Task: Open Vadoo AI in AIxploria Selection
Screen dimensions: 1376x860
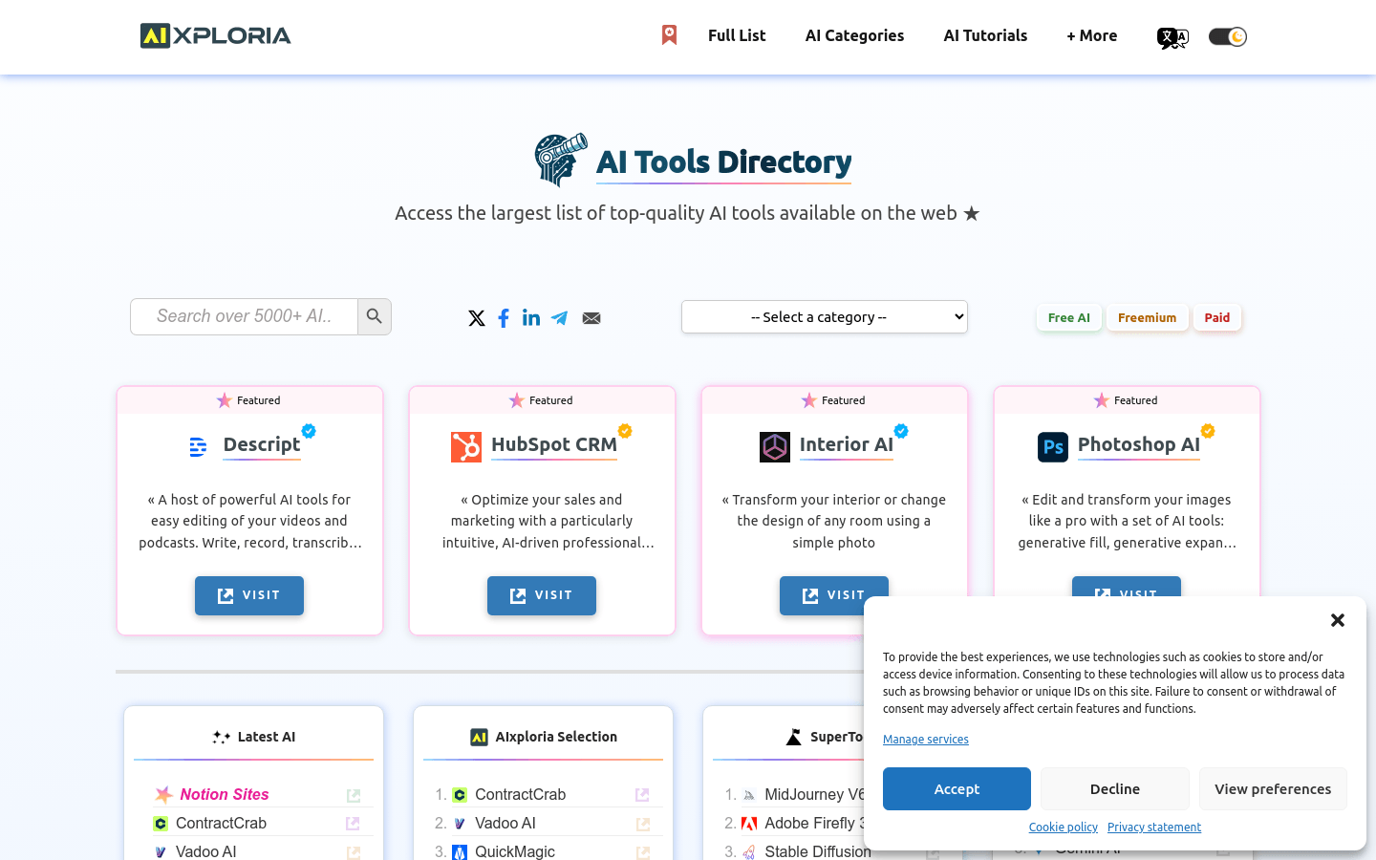Action: click(x=505, y=823)
